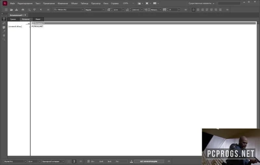
Task: Open the Редактирование menu
Action: click(25, 3)
